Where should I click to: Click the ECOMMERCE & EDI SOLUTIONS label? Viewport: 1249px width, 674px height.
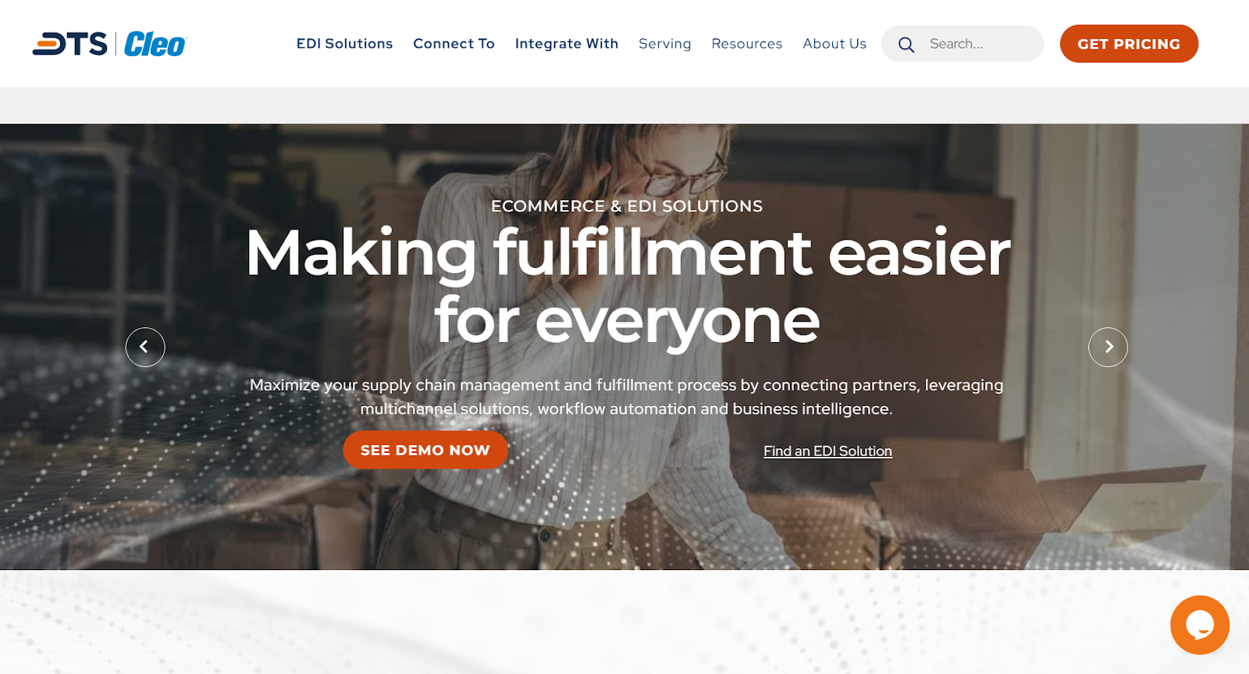[627, 206]
